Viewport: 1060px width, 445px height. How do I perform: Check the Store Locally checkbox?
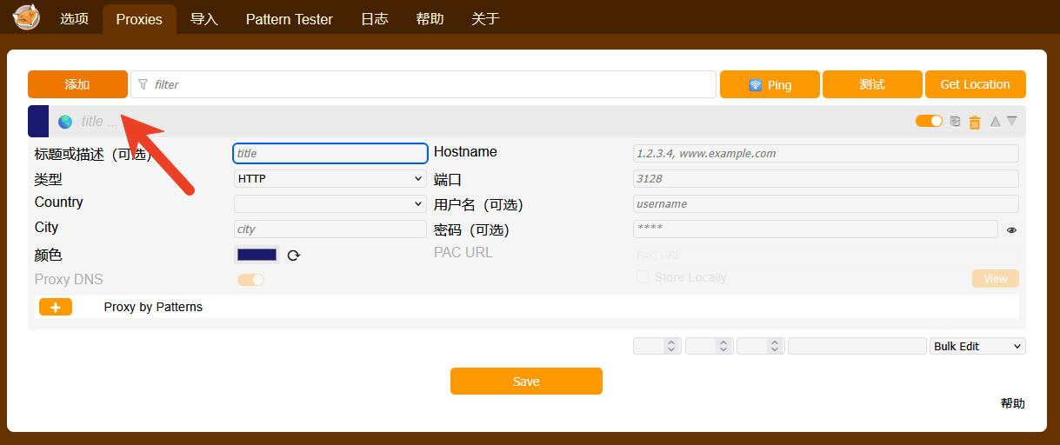pos(643,276)
